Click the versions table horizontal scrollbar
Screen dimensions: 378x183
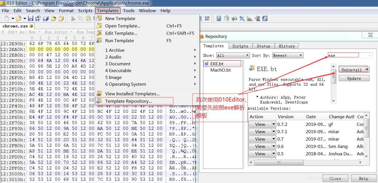click(x=306, y=163)
